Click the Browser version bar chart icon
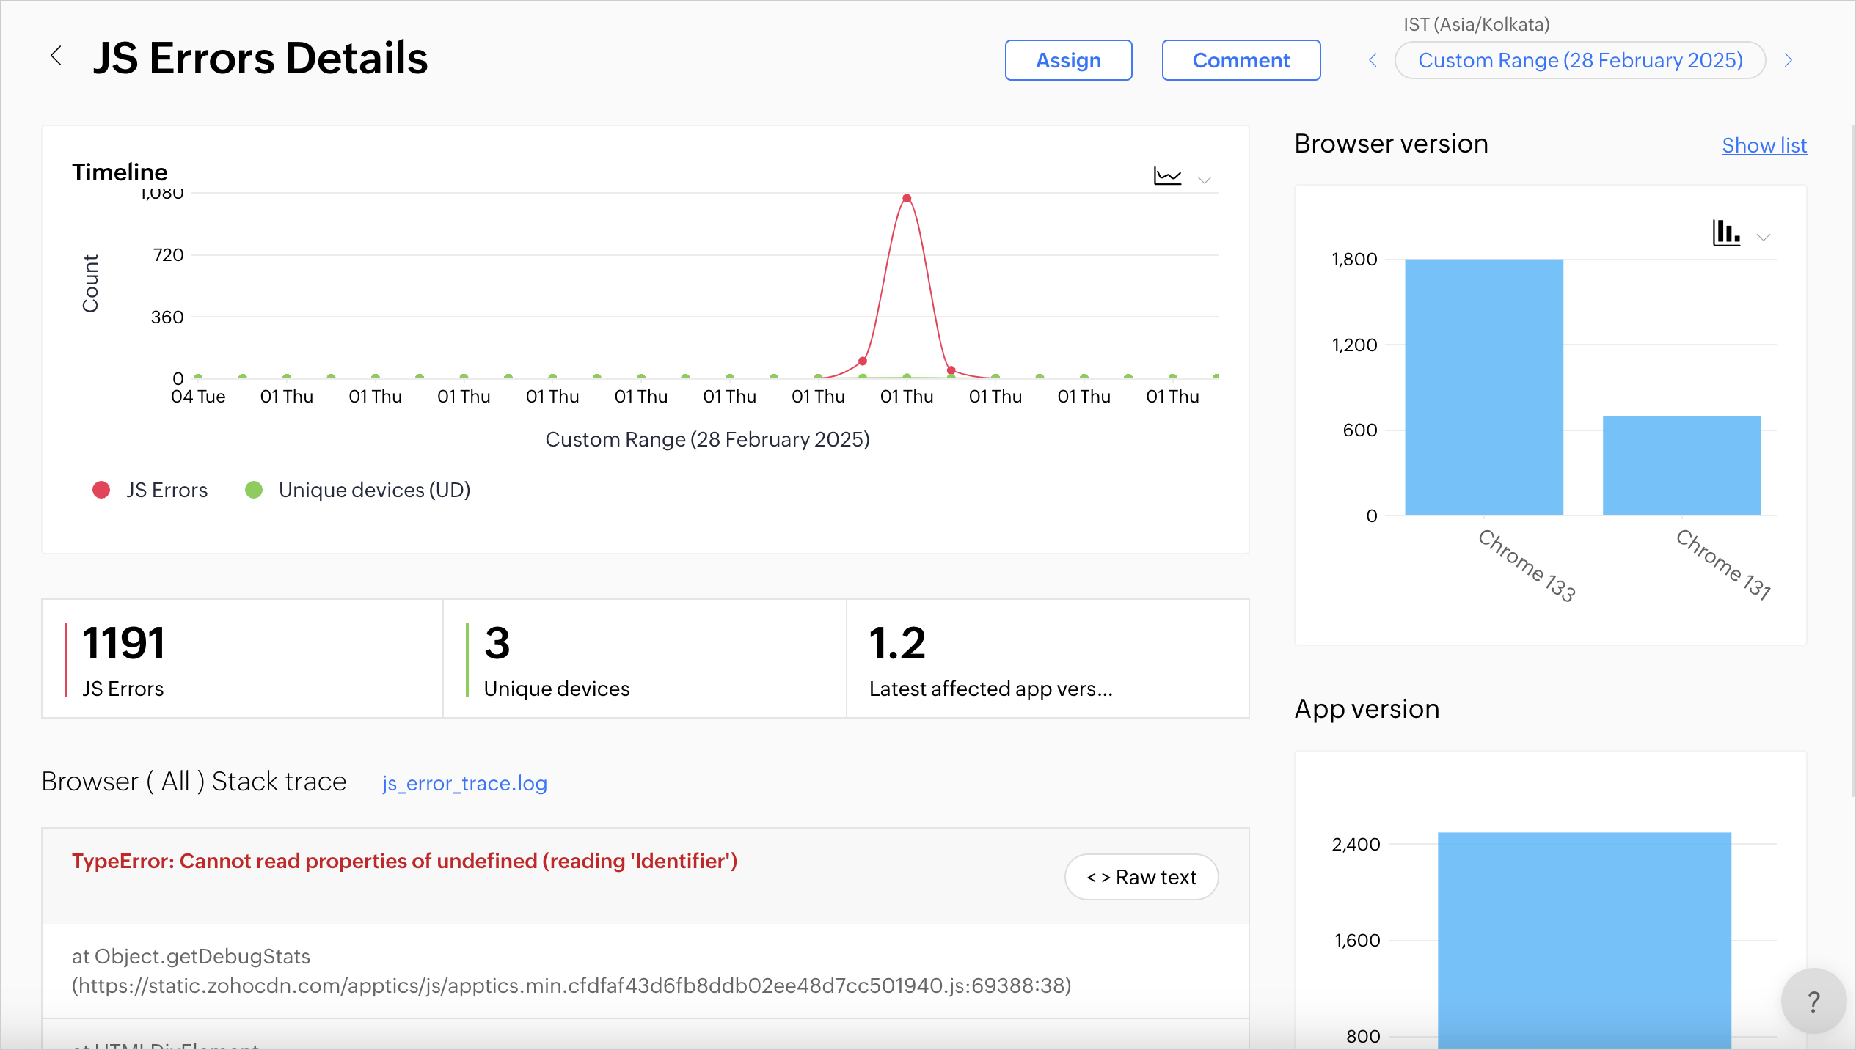The height and width of the screenshot is (1050, 1856). click(1726, 233)
